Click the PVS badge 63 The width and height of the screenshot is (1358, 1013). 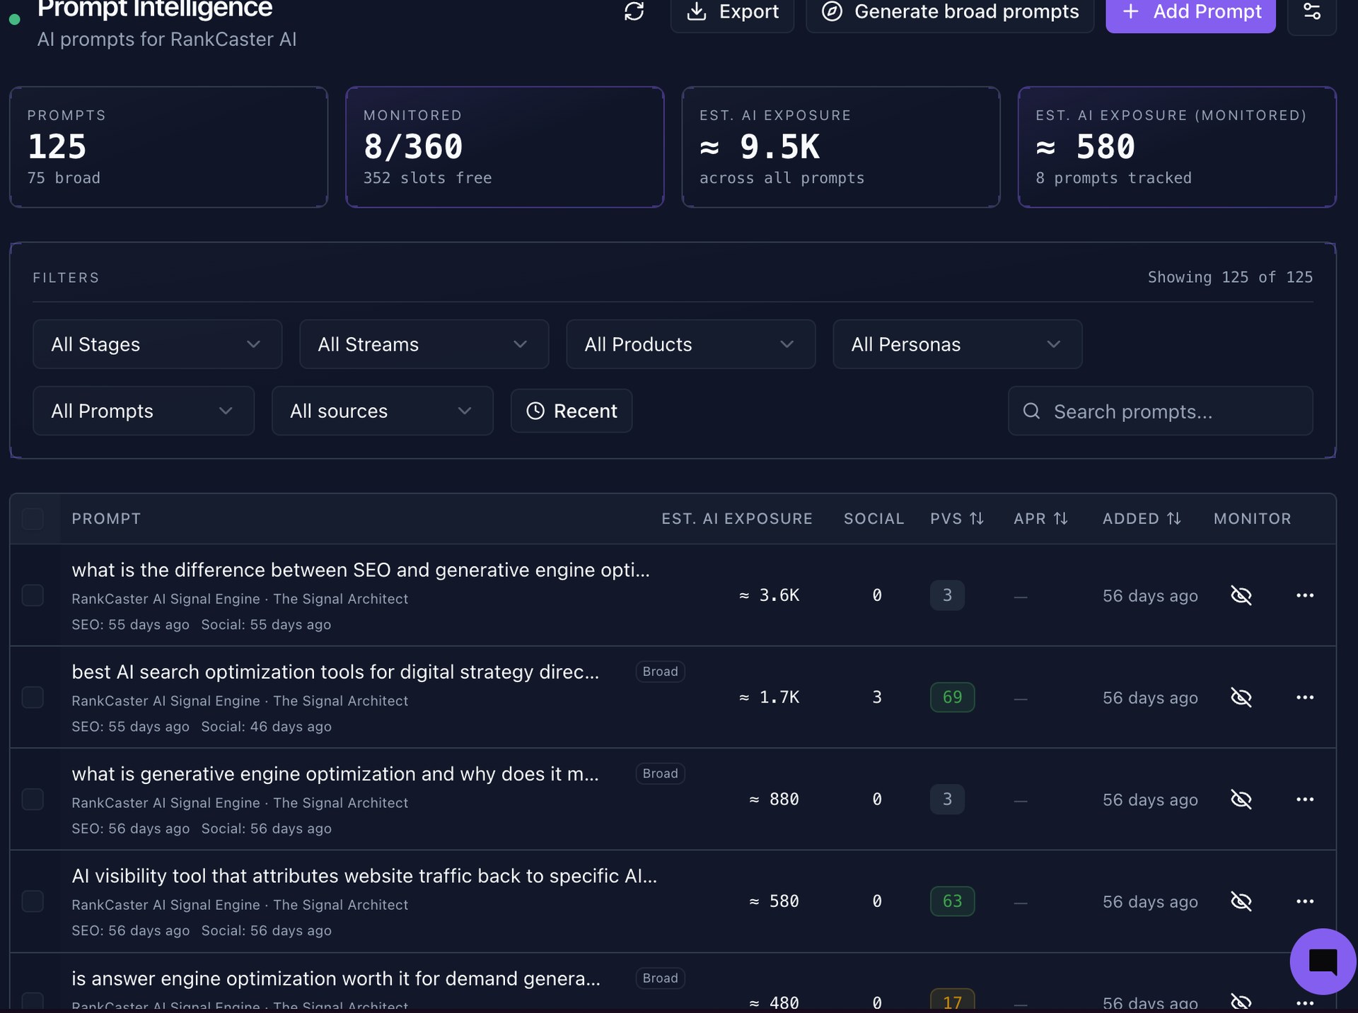[x=952, y=901]
